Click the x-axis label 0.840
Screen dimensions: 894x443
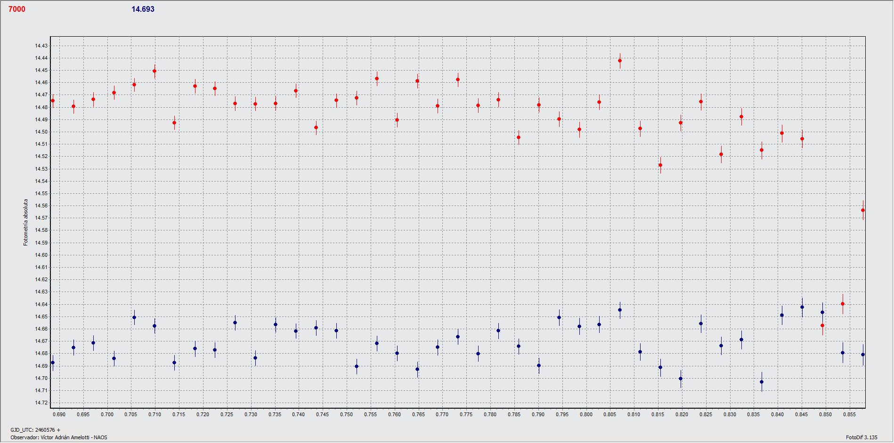pos(777,414)
